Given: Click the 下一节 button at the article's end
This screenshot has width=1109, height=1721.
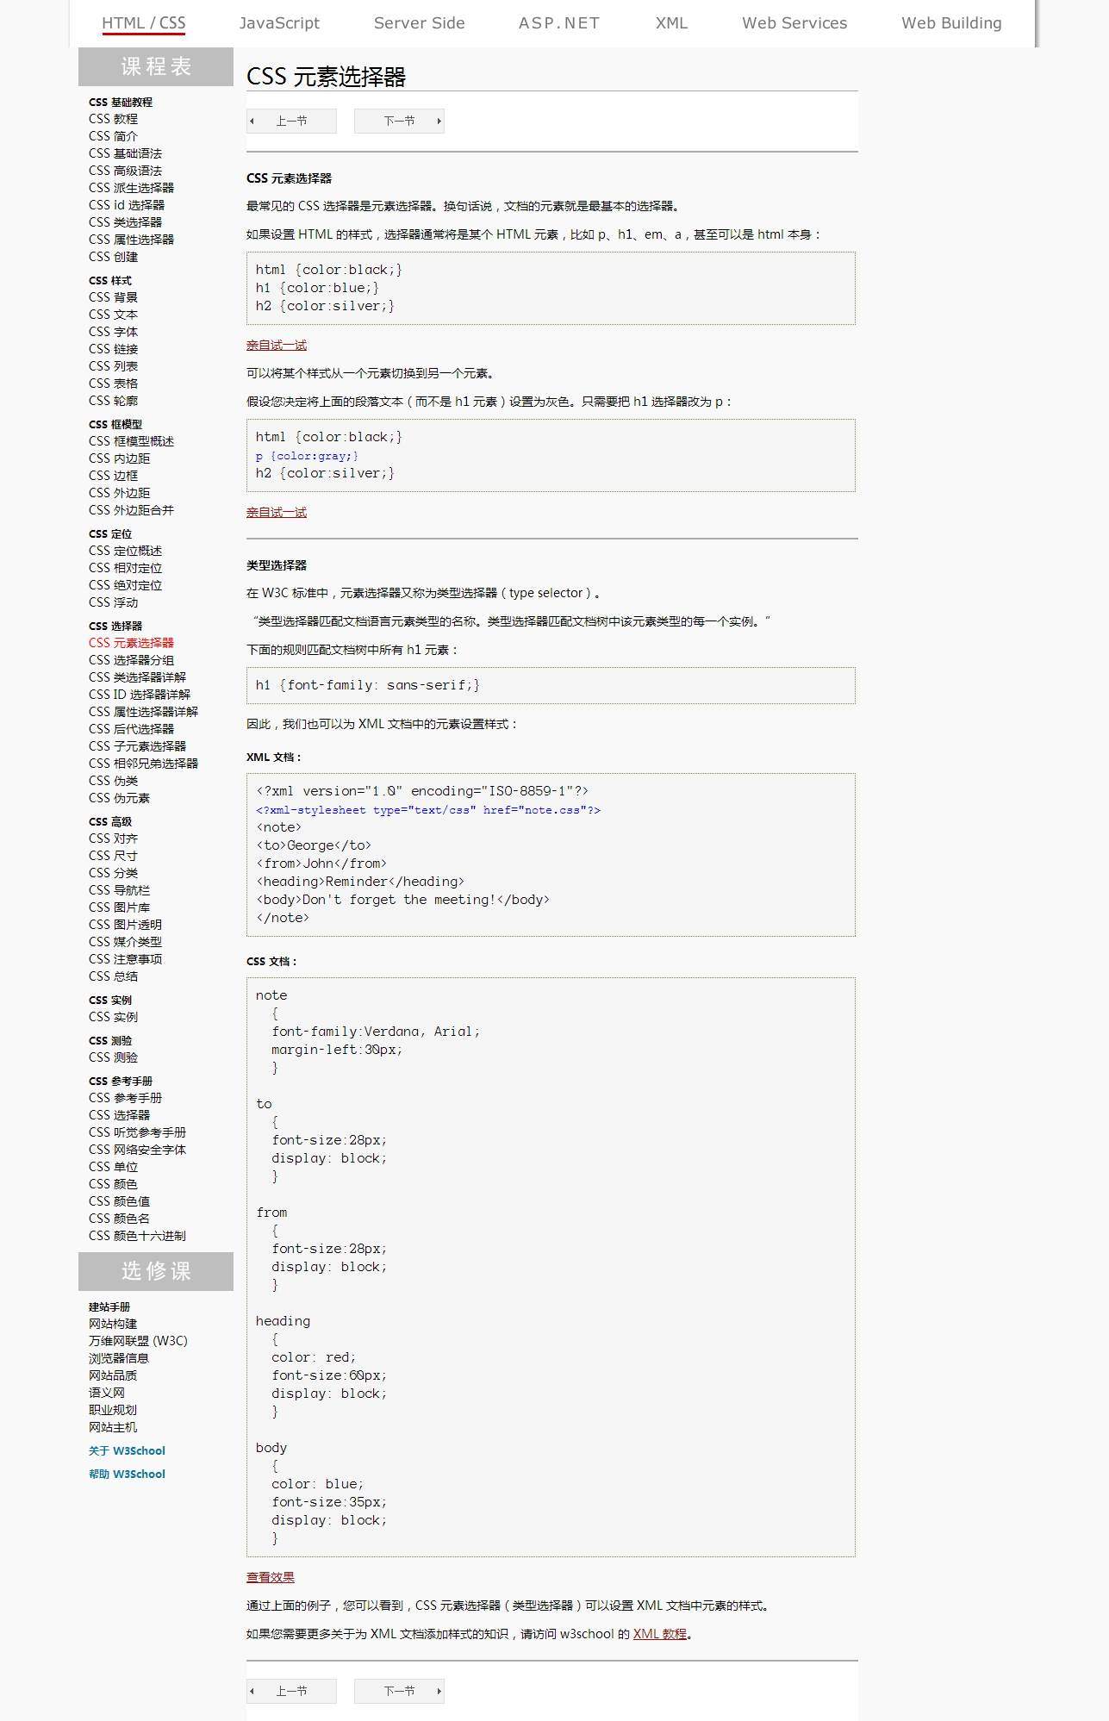Looking at the screenshot, I should tap(399, 1691).
